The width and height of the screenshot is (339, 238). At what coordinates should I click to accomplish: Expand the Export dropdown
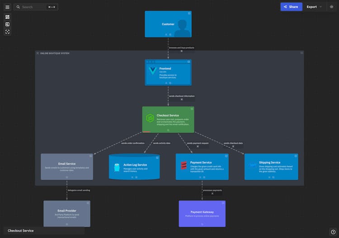click(314, 7)
